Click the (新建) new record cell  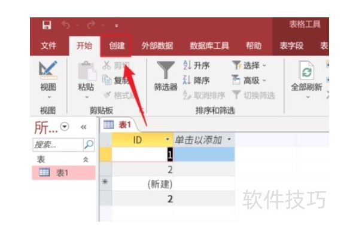coord(142,183)
